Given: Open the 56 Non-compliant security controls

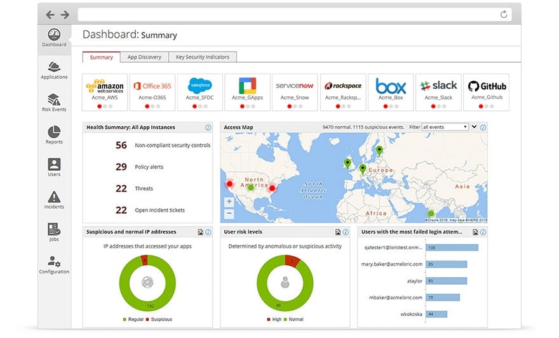Looking at the screenshot, I should click(163, 145).
